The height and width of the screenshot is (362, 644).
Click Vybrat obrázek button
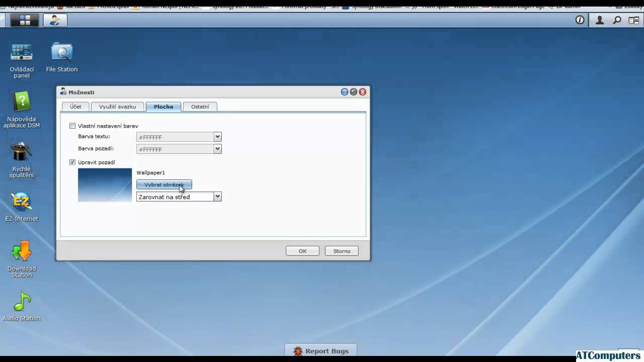pos(164,185)
